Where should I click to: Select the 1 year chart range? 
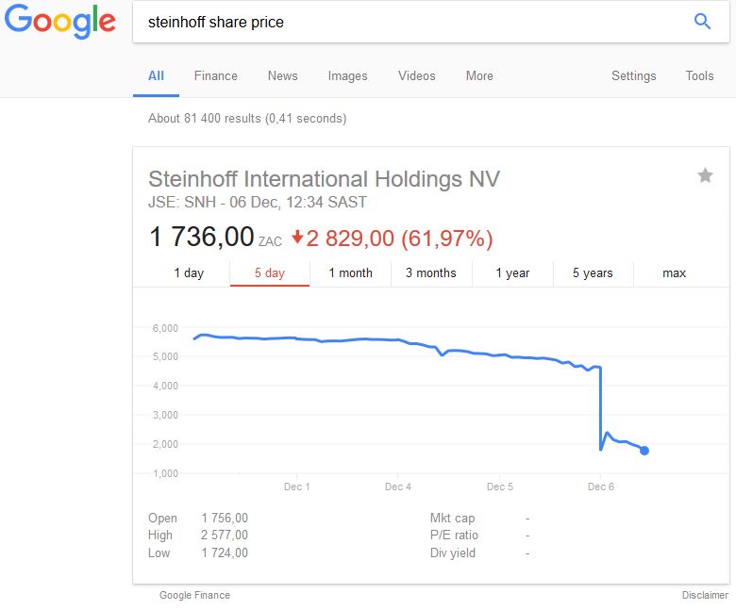[513, 273]
